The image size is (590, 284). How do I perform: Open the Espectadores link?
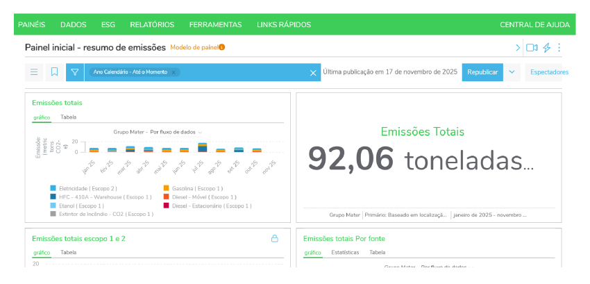point(548,72)
